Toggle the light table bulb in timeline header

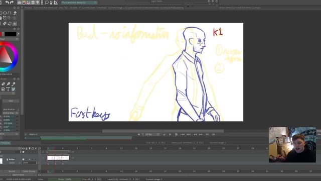(30, 148)
